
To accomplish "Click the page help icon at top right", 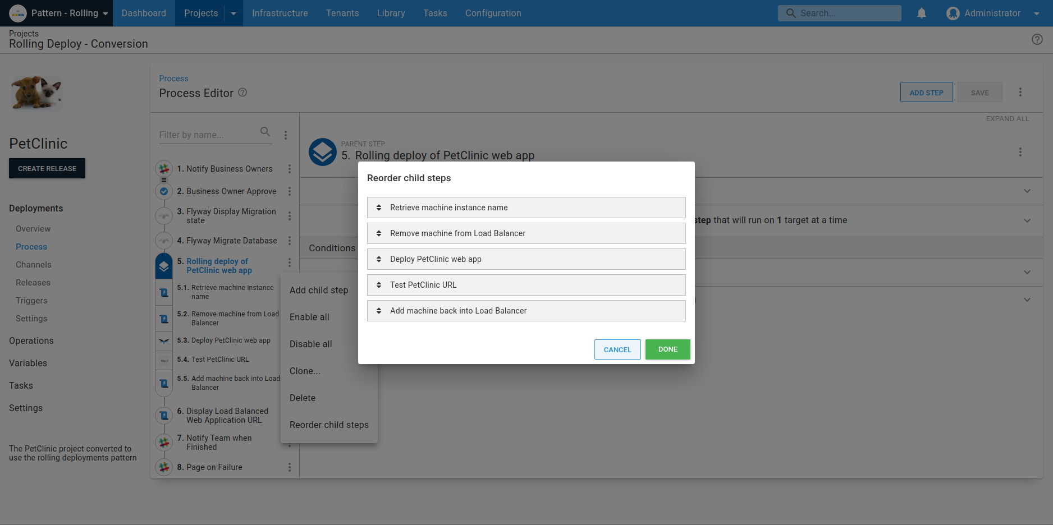I will pos(1037,39).
